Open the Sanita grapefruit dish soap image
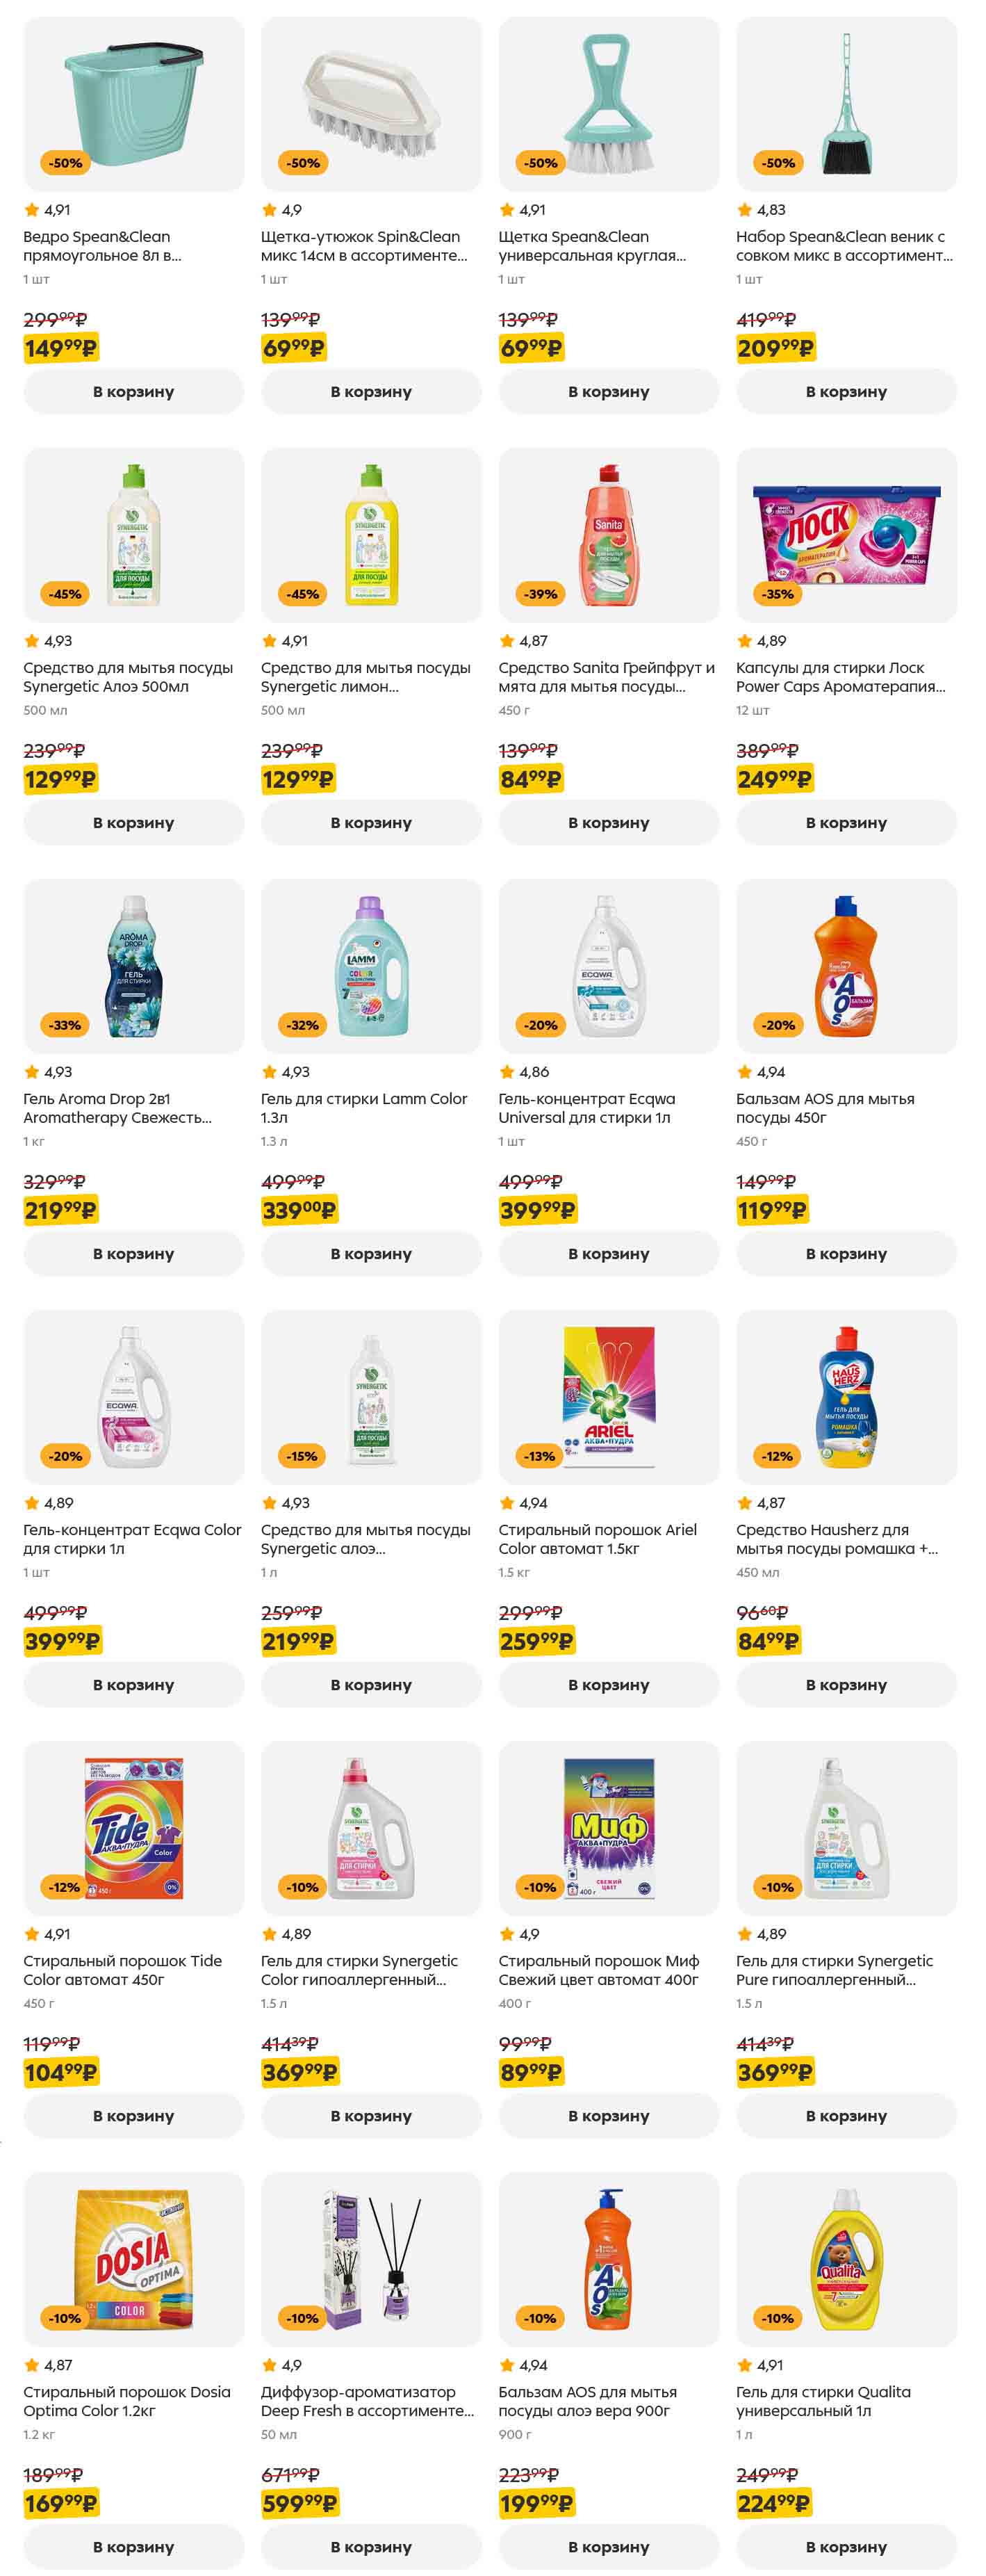 609,535
